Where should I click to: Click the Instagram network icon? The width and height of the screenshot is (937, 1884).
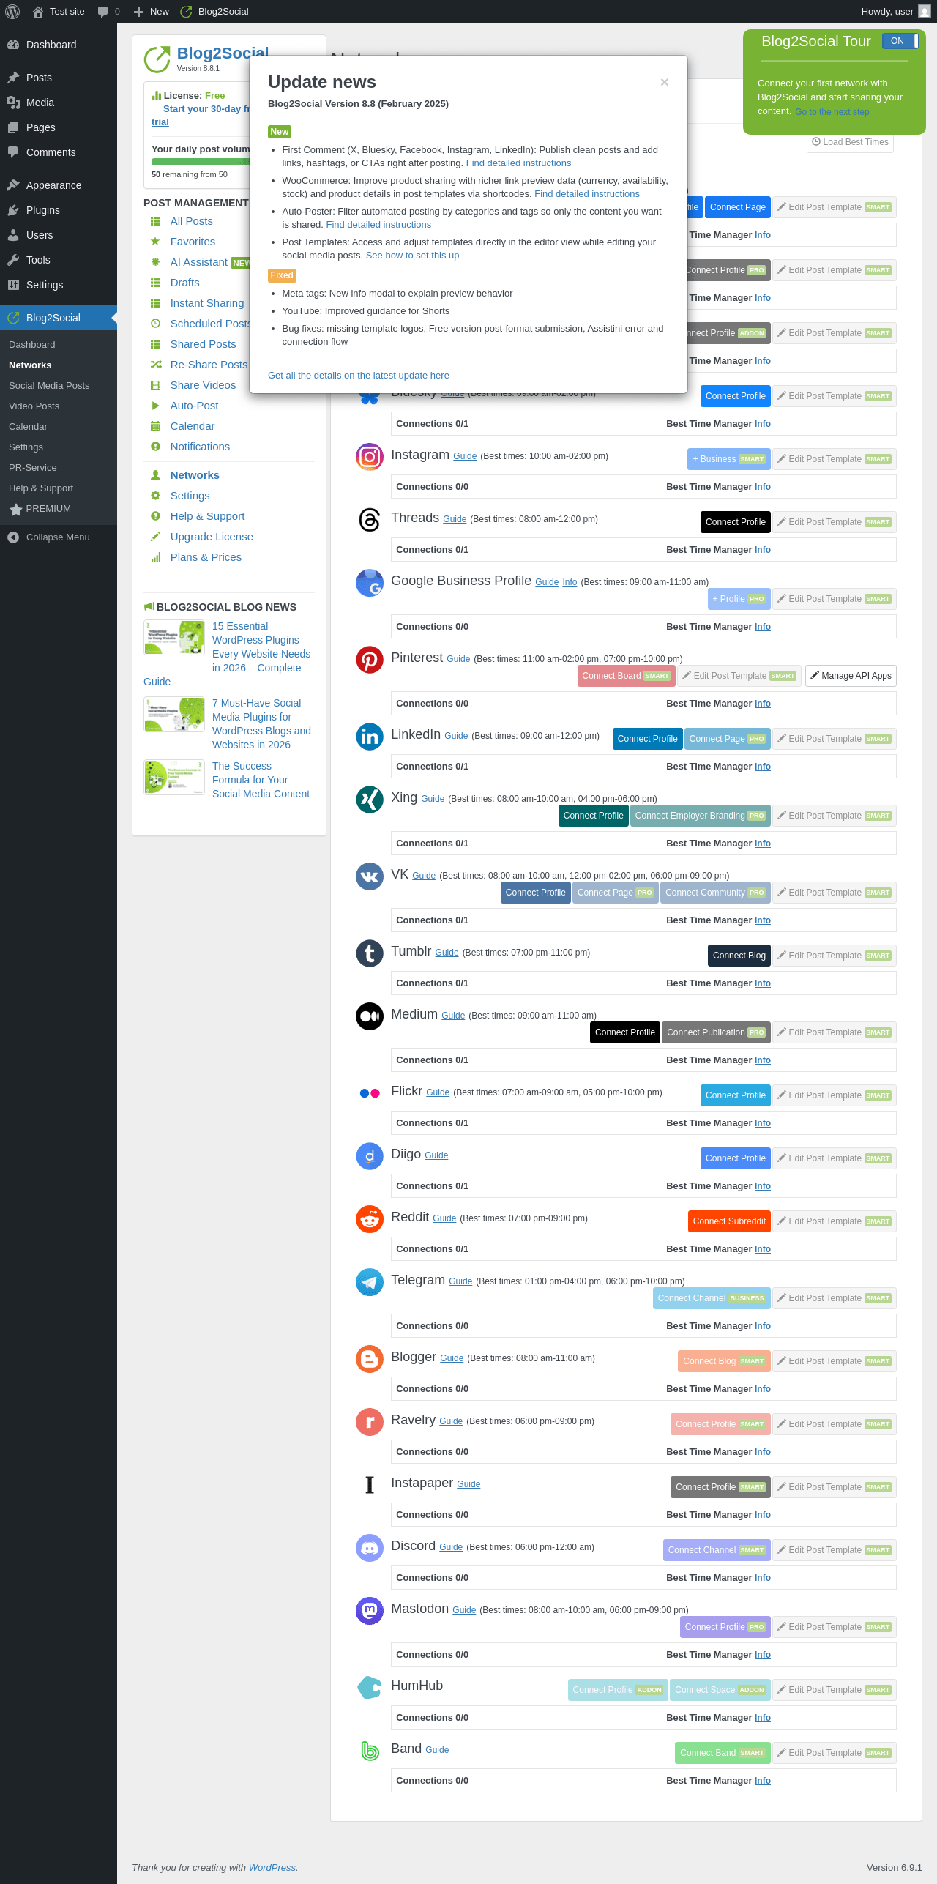(370, 457)
